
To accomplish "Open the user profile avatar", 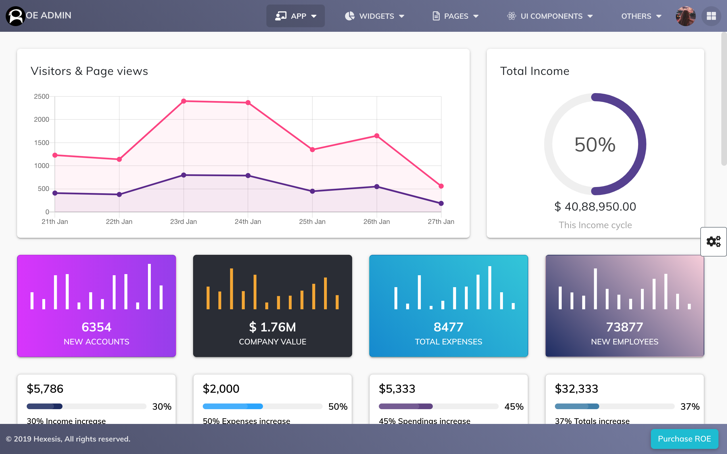I will [685, 16].
